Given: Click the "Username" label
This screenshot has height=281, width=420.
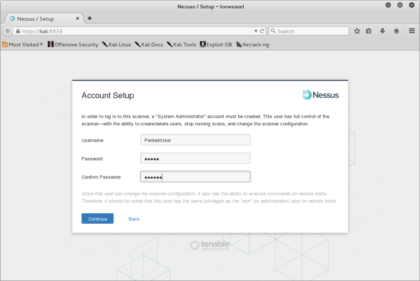Looking at the screenshot, I should [92, 140].
